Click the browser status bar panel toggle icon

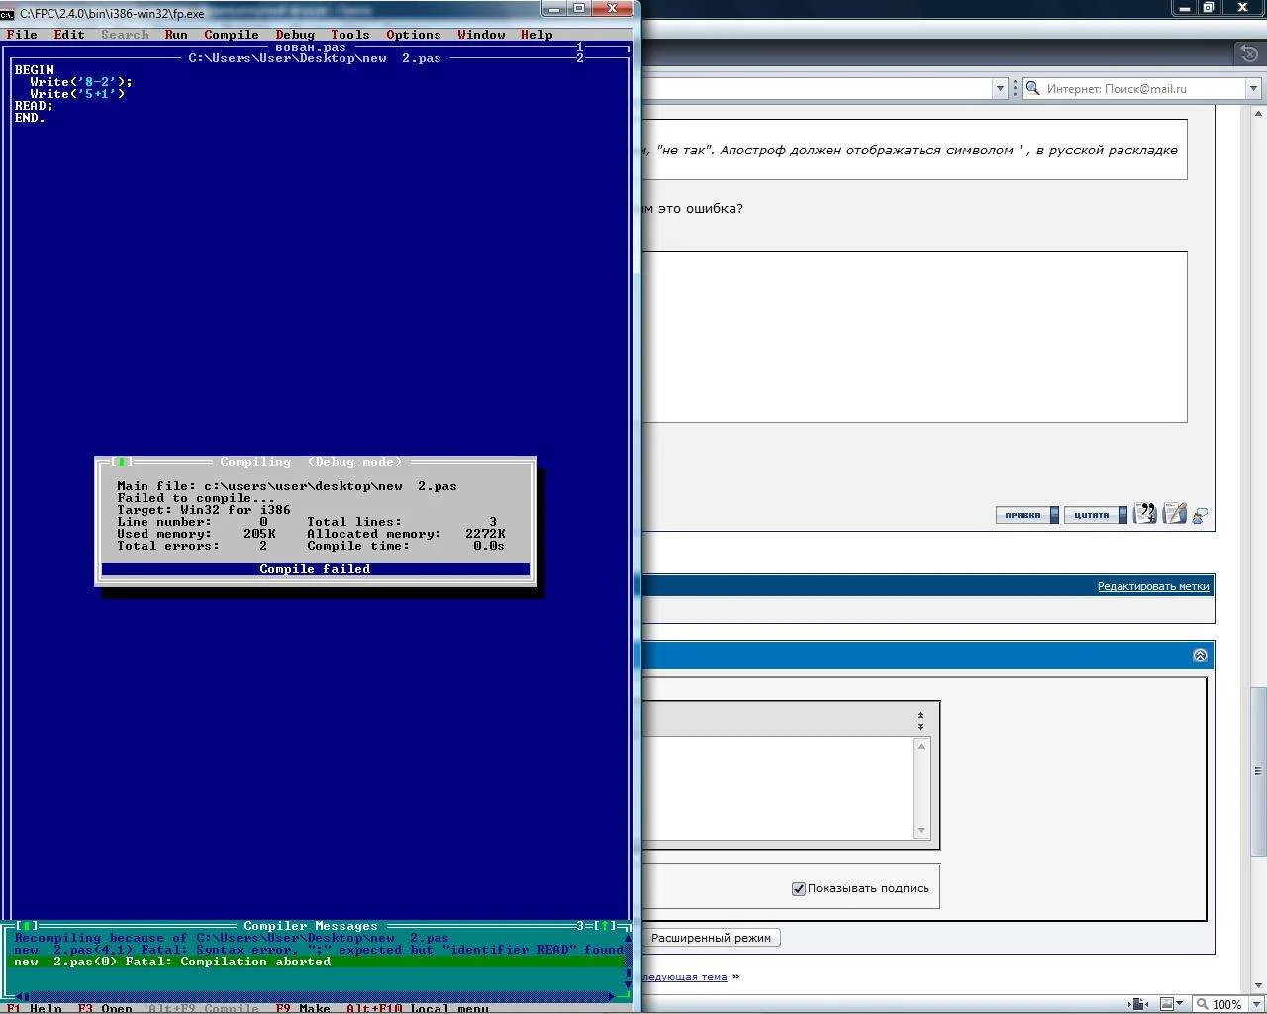1139,1004
